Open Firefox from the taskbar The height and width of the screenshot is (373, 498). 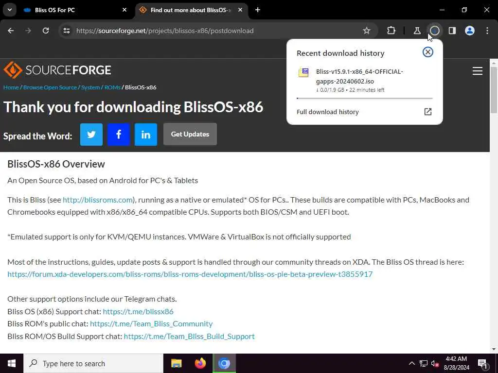coord(200,363)
